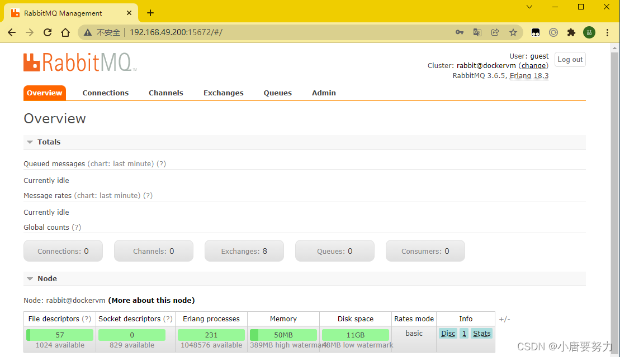Switch to the Overview tab
620x357 pixels.
tap(45, 93)
